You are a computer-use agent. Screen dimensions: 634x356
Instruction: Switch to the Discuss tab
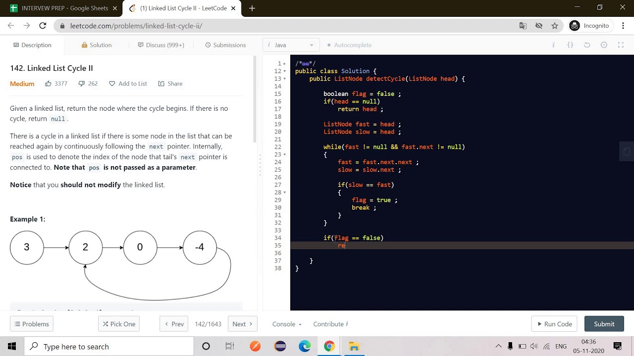point(160,45)
